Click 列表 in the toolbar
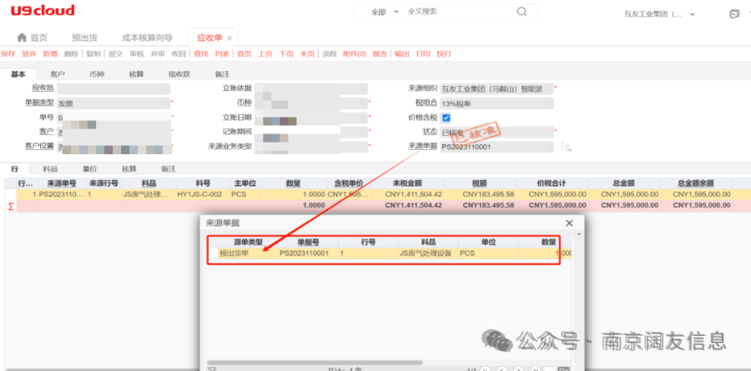751x371 pixels. click(x=222, y=54)
